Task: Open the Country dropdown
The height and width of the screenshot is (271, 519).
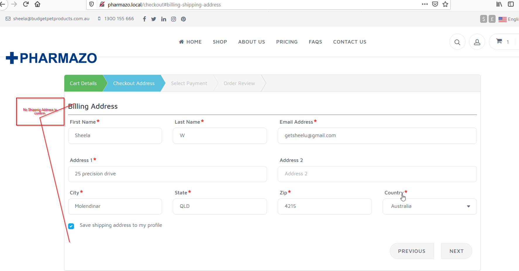Action: pyautogui.click(x=430, y=206)
